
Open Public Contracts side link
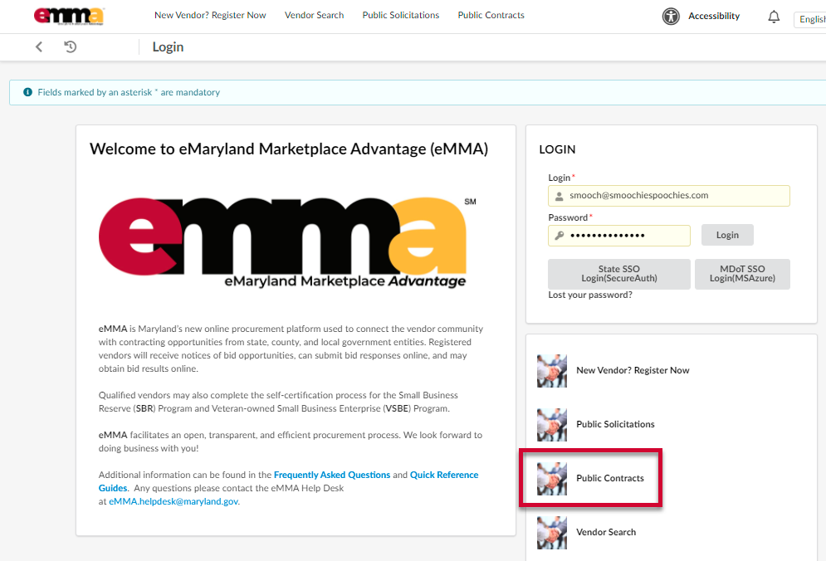pyautogui.click(x=610, y=478)
